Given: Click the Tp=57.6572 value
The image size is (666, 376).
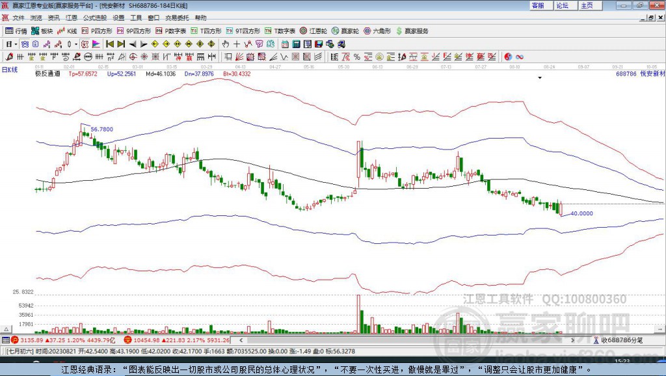Looking at the screenshot, I should [x=83, y=74].
